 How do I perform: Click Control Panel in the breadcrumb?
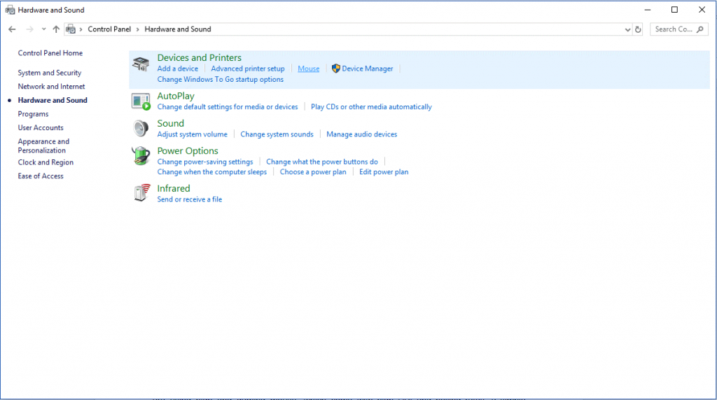click(x=109, y=29)
